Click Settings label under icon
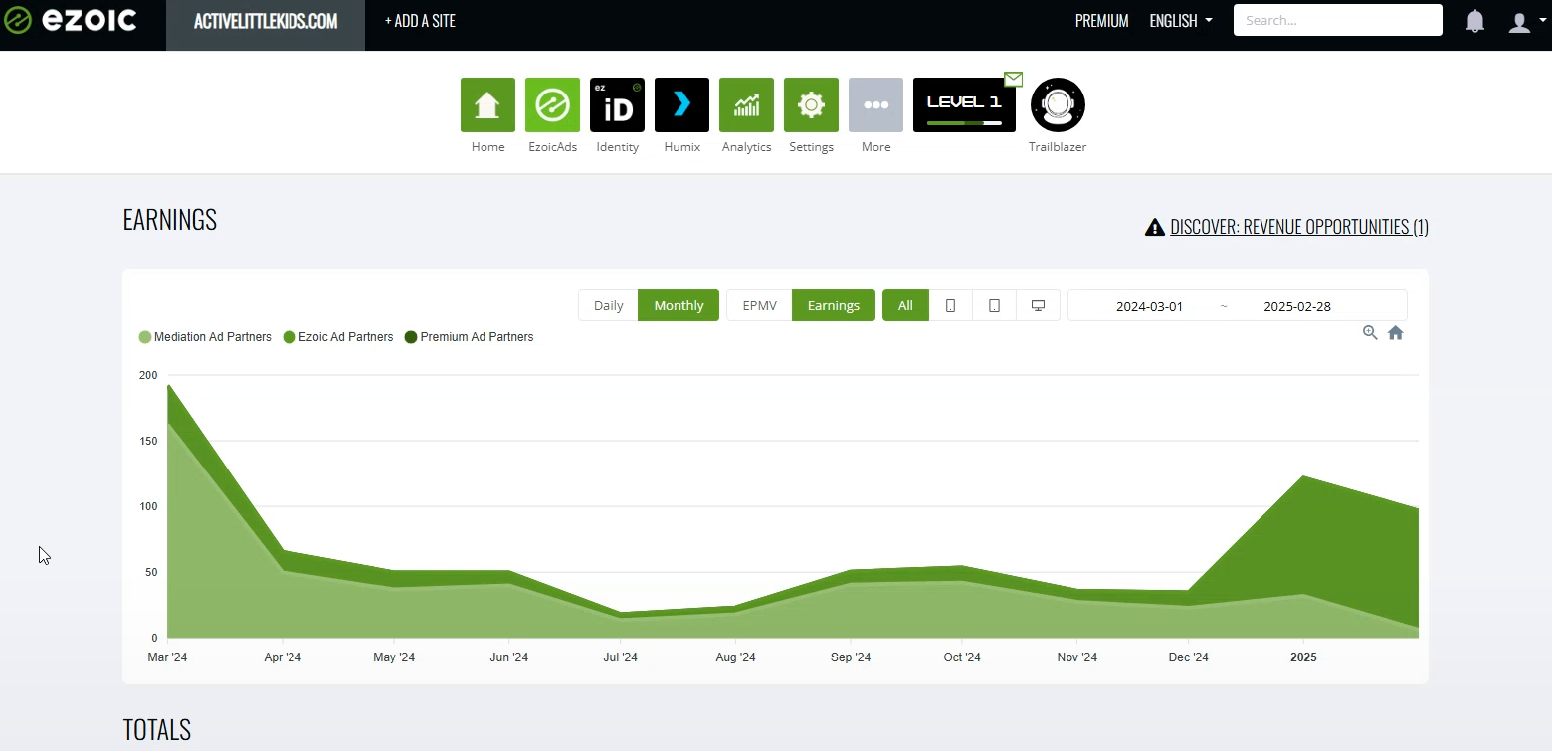 (811, 147)
